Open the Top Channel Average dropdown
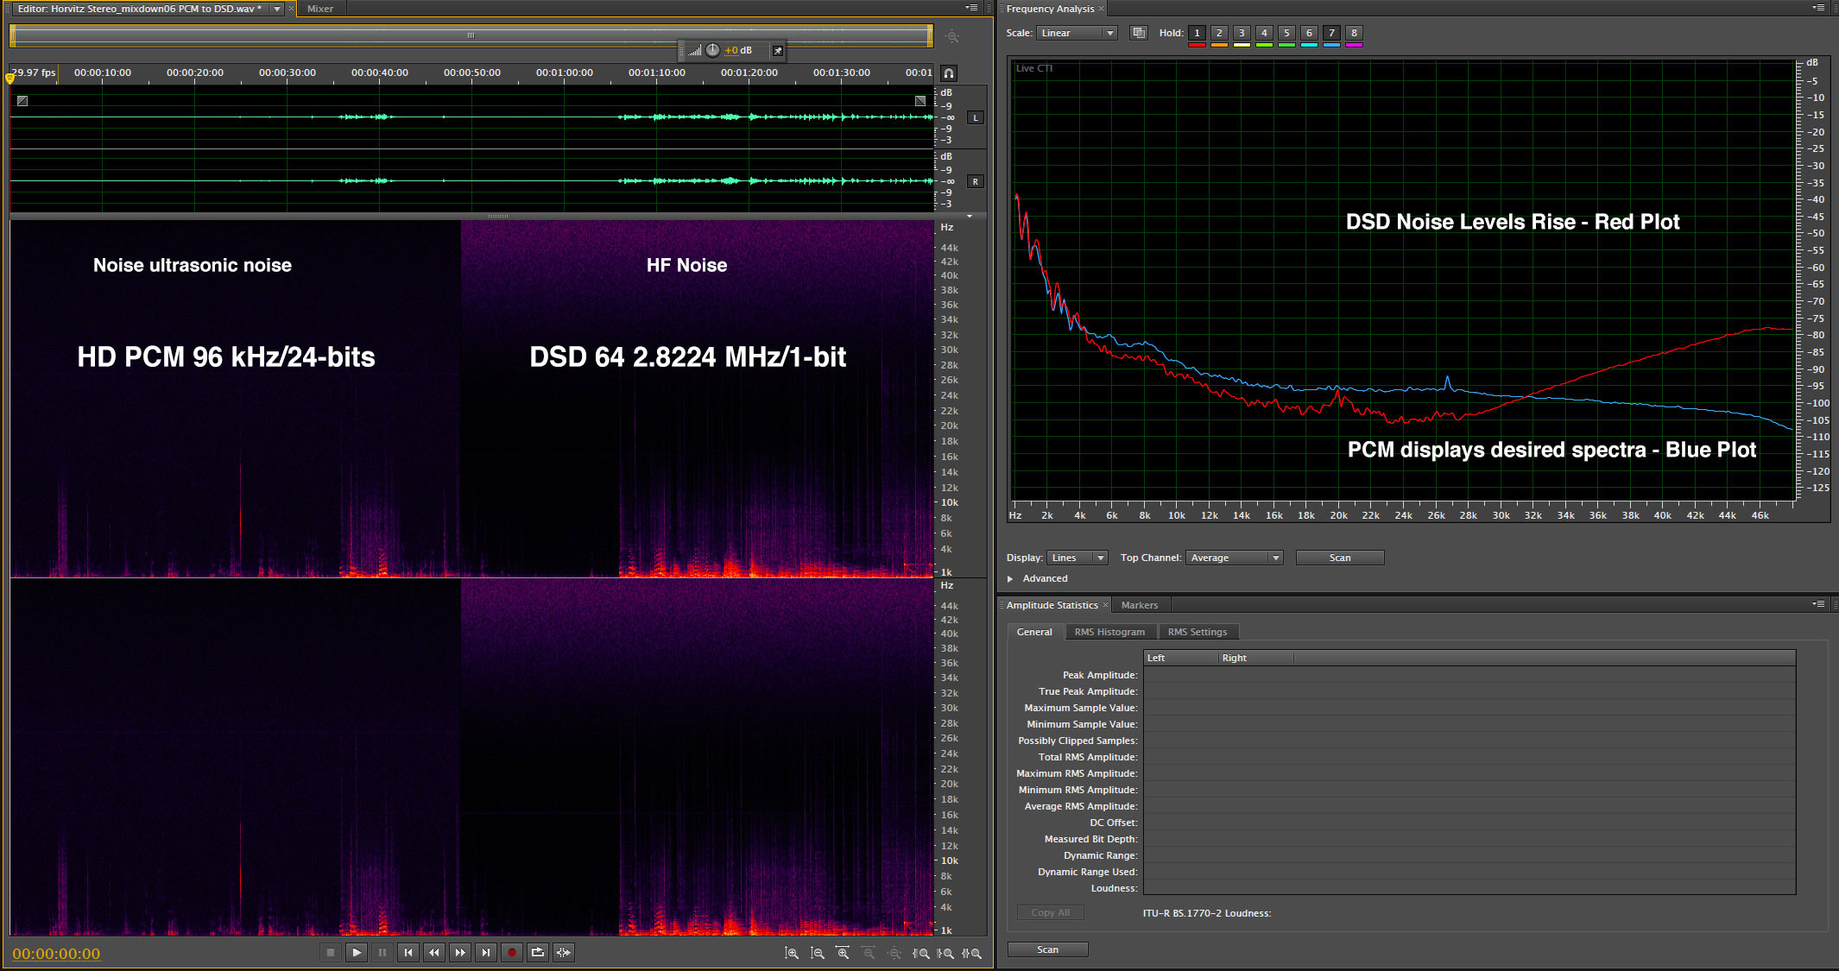This screenshot has width=1839, height=971. pyautogui.click(x=1234, y=558)
